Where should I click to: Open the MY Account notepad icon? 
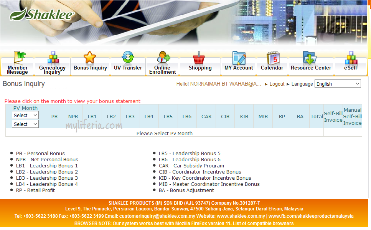(x=239, y=58)
